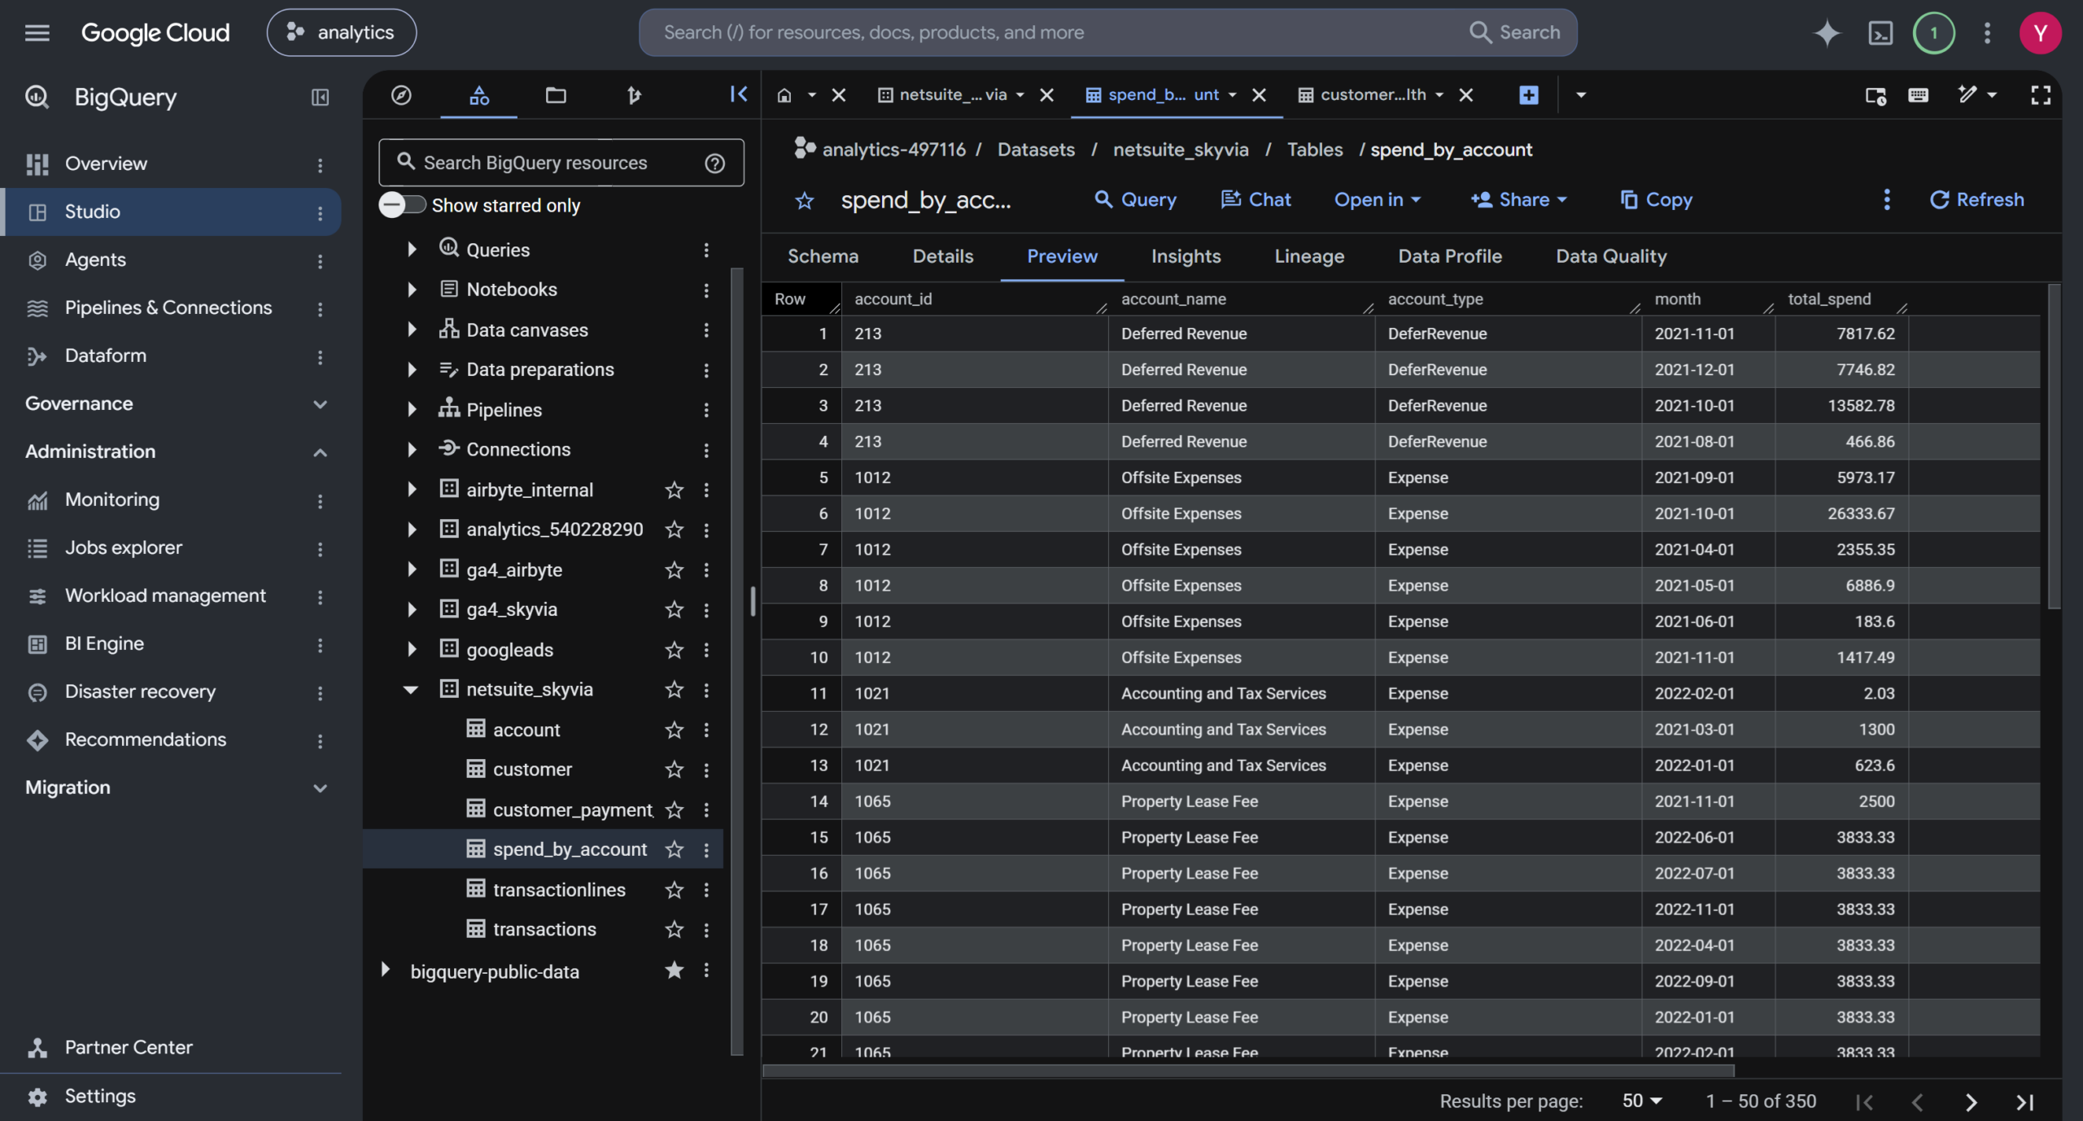
Task: Expand the Notebooks tree node
Action: pos(412,290)
